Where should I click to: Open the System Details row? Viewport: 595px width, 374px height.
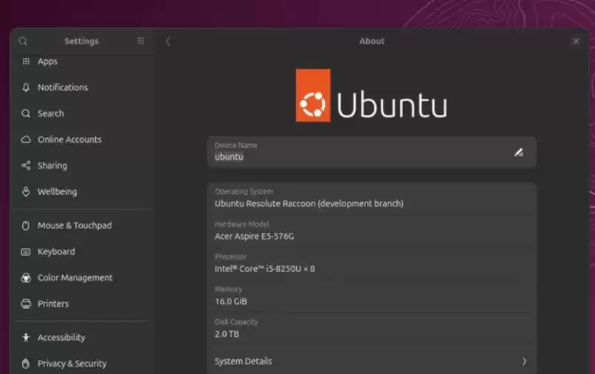coord(371,361)
